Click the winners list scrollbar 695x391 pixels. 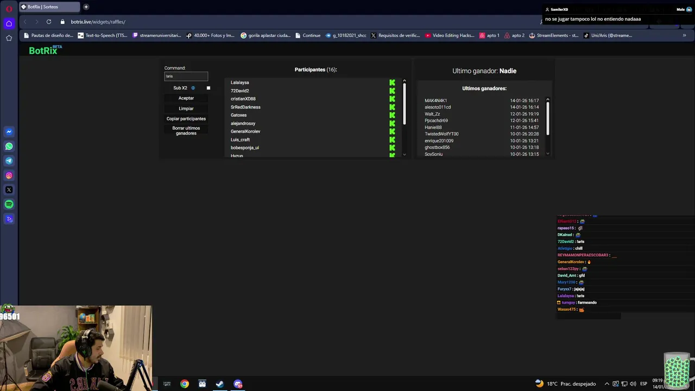point(547,119)
